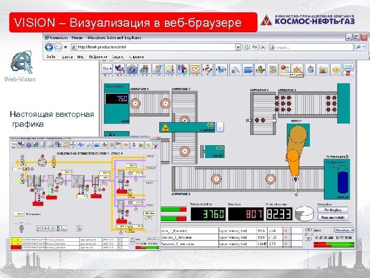This screenshot has width=370, height=278.
Task: Open the Сервис menu
Action: (x=118, y=57)
